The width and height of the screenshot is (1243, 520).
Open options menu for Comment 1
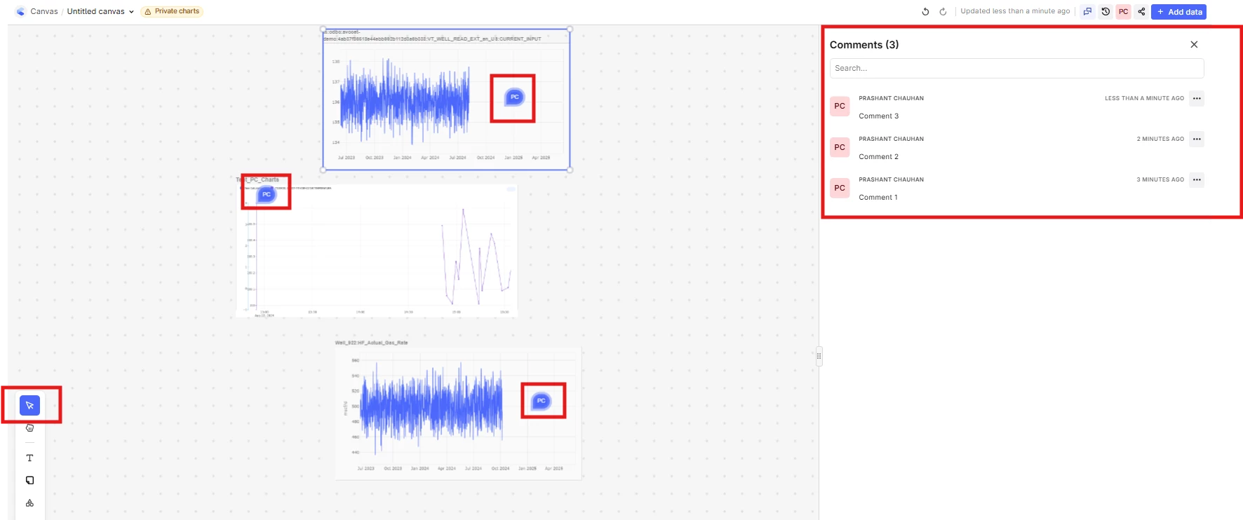click(x=1197, y=179)
